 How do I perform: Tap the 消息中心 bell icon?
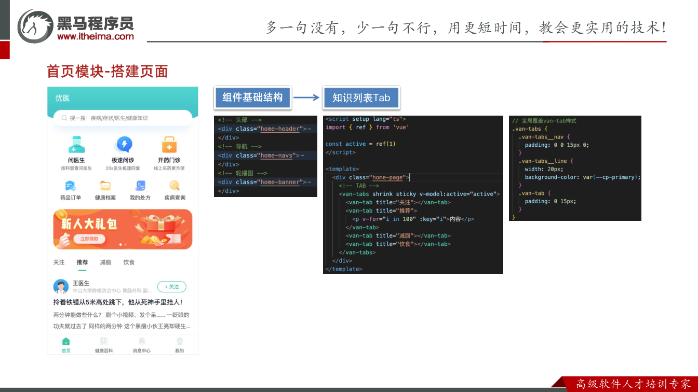142,341
